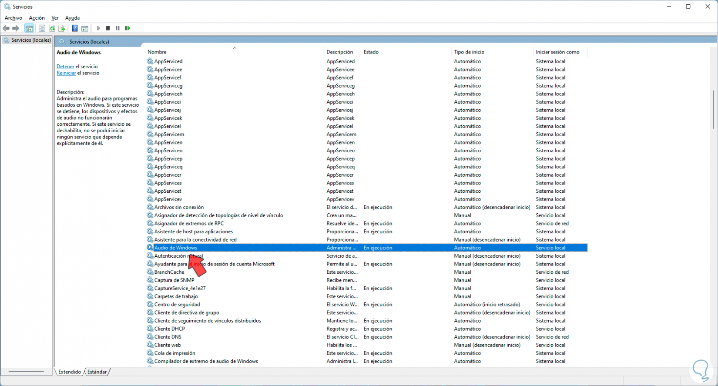718x386 pixels.
Task: Open Help via the blue question mark
Action: 75,28
